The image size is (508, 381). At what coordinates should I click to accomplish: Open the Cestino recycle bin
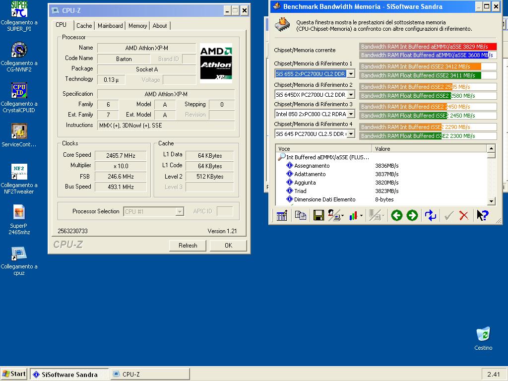point(483,338)
